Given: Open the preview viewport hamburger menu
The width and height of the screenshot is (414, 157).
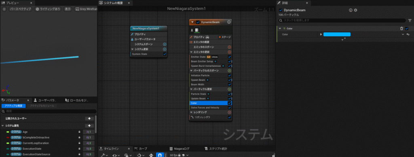Looking at the screenshot, I should point(4,9).
